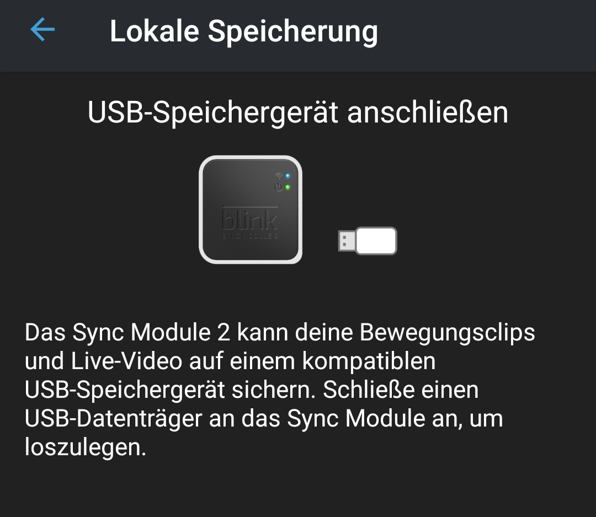Tap the power symbol on the Sync Module
This screenshot has height=517, width=596.
(279, 187)
